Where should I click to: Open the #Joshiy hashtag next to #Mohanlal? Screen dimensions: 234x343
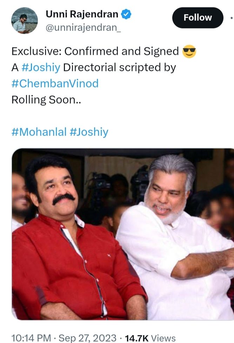pos(89,132)
